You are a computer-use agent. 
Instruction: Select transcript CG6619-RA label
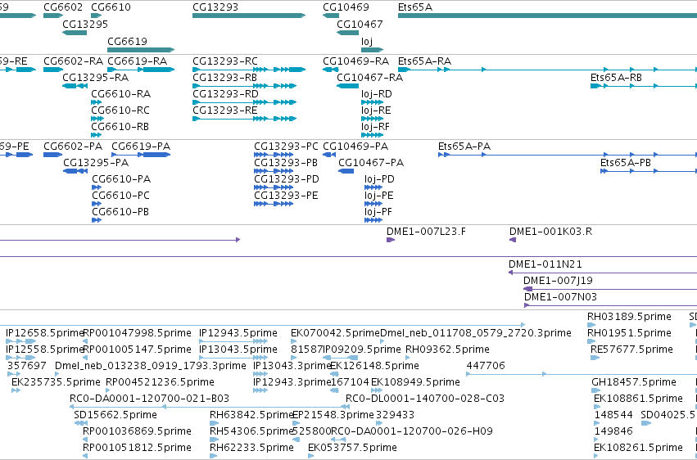(x=138, y=61)
